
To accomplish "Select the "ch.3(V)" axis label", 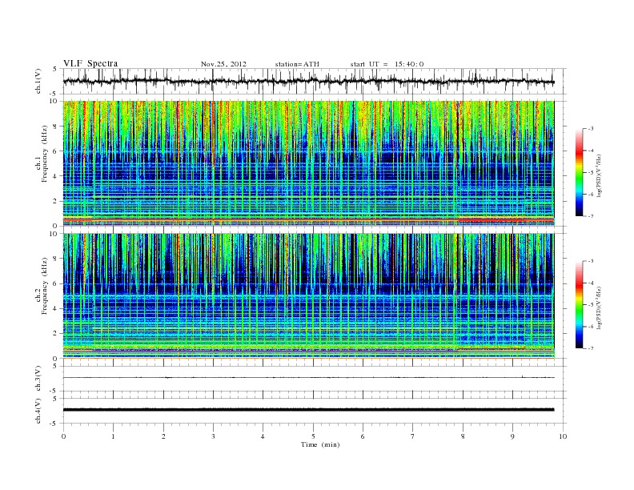I will coord(38,379).
